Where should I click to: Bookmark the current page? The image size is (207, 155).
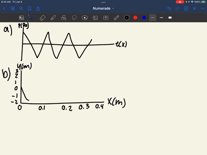pos(29,9)
